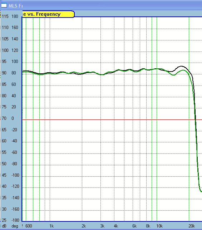The image size is (202, 230).
Task: Select the yellow 'vs. Frequency' tab
Action: (48, 14)
